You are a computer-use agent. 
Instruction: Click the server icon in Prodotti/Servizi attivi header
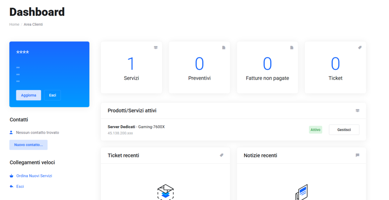pos(357,110)
